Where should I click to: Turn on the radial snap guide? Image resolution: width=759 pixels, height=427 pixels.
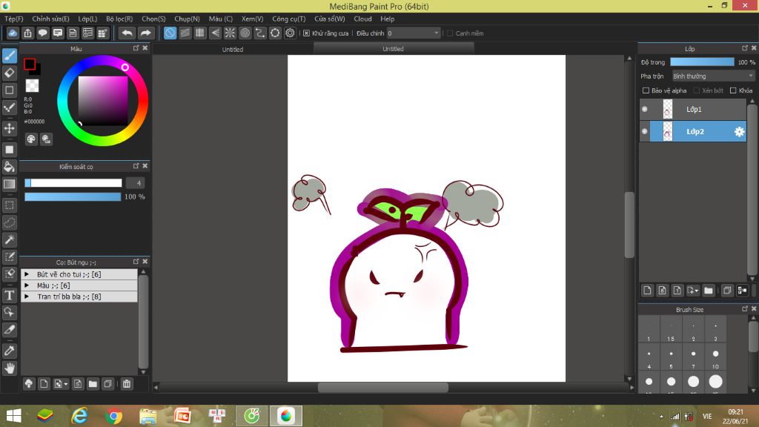click(x=230, y=33)
